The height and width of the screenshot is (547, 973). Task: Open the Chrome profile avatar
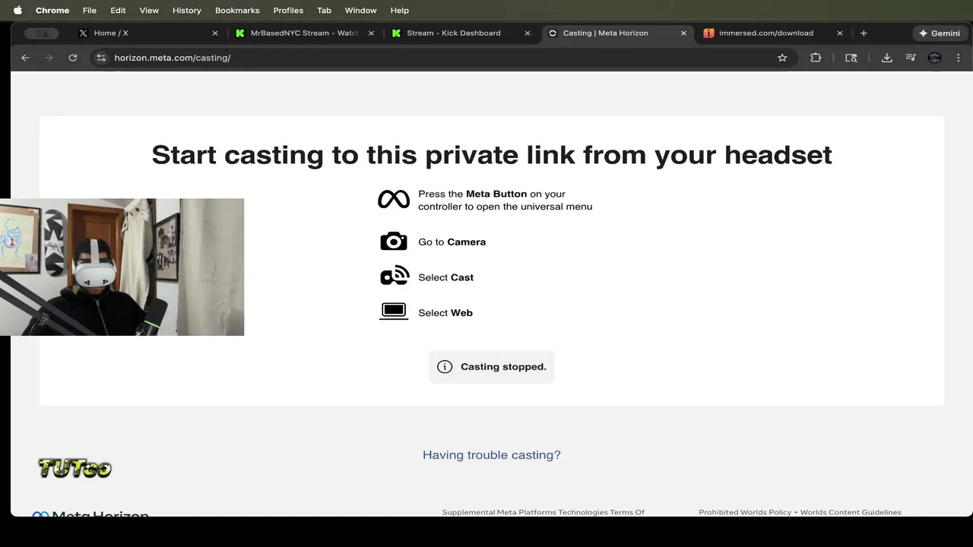tap(935, 58)
